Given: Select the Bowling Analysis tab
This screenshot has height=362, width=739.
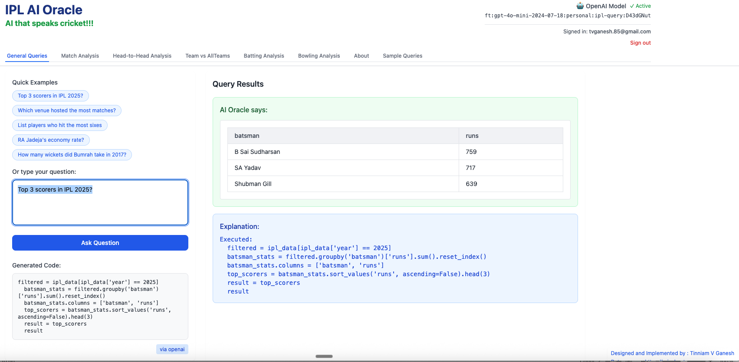Looking at the screenshot, I should pos(319,56).
